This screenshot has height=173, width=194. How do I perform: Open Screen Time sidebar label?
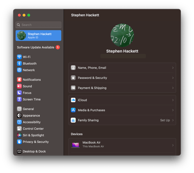point(32,99)
